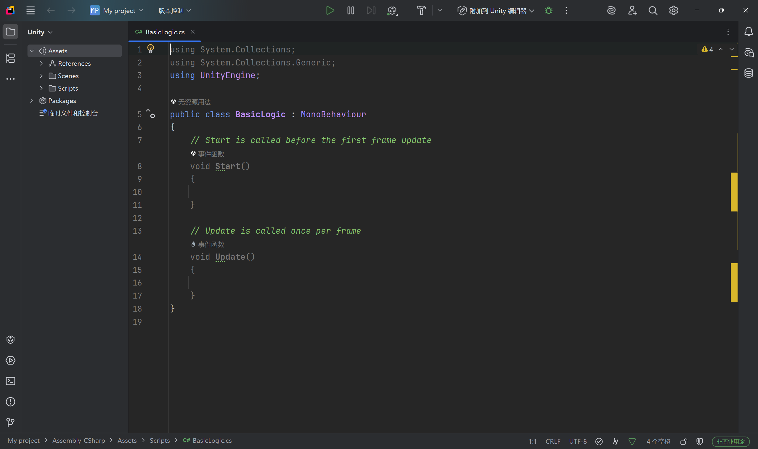Select the BasicLogic.cs editor tab
Image resolution: width=758 pixels, height=449 pixels.
coord(165,32)
